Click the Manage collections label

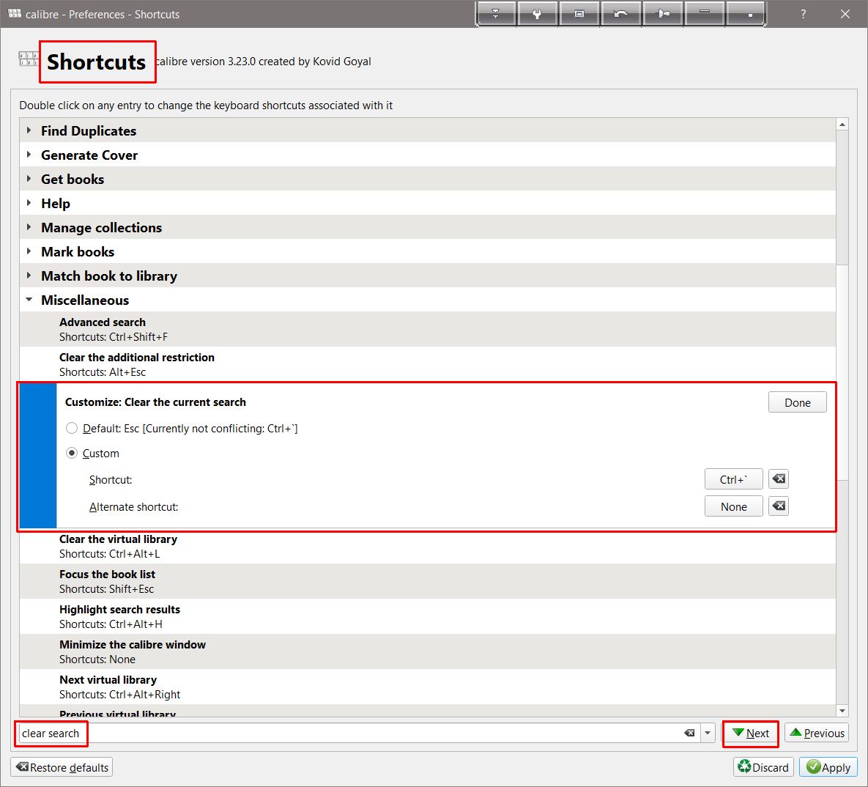[101, 228]
